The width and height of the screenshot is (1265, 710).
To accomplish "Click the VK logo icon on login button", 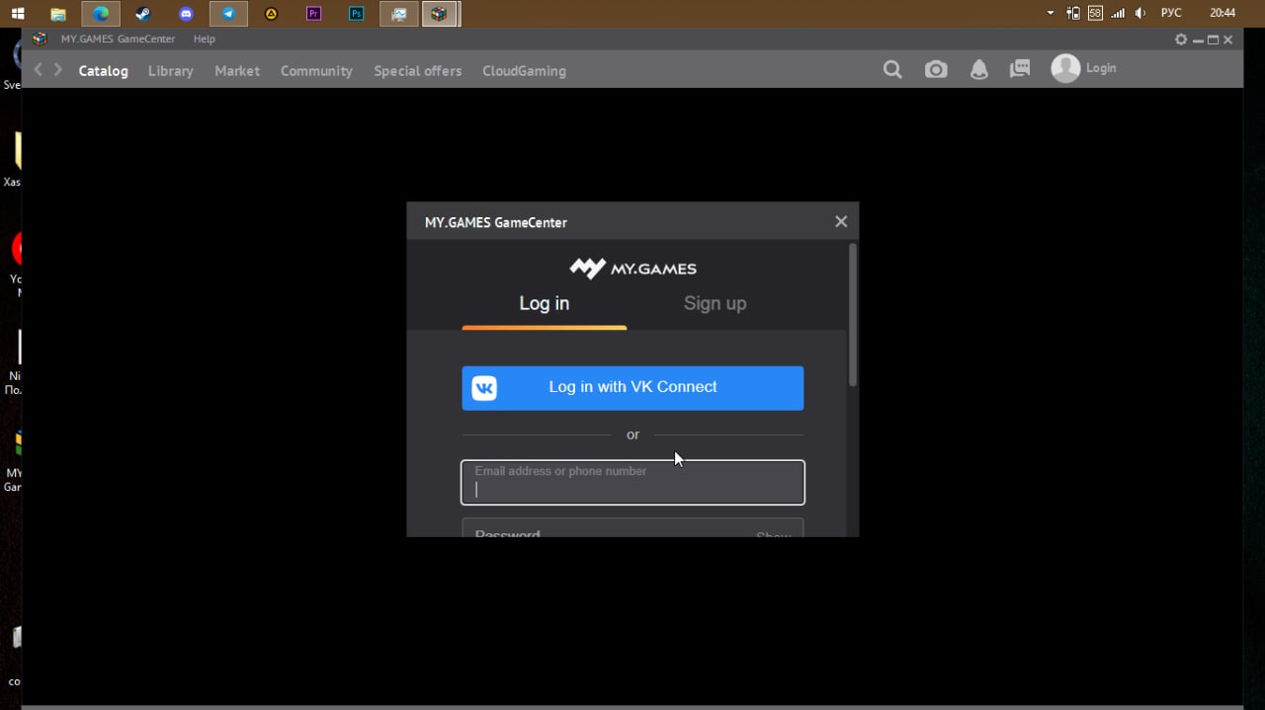I will 484,388.
